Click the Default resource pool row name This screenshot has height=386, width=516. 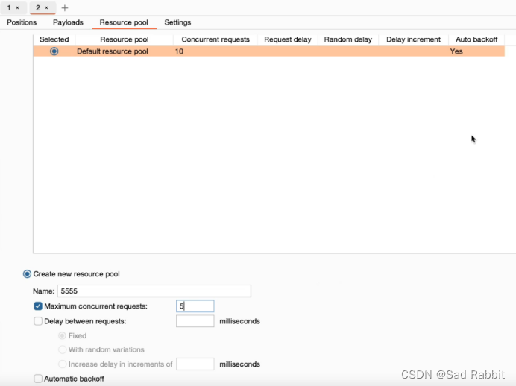113,51
